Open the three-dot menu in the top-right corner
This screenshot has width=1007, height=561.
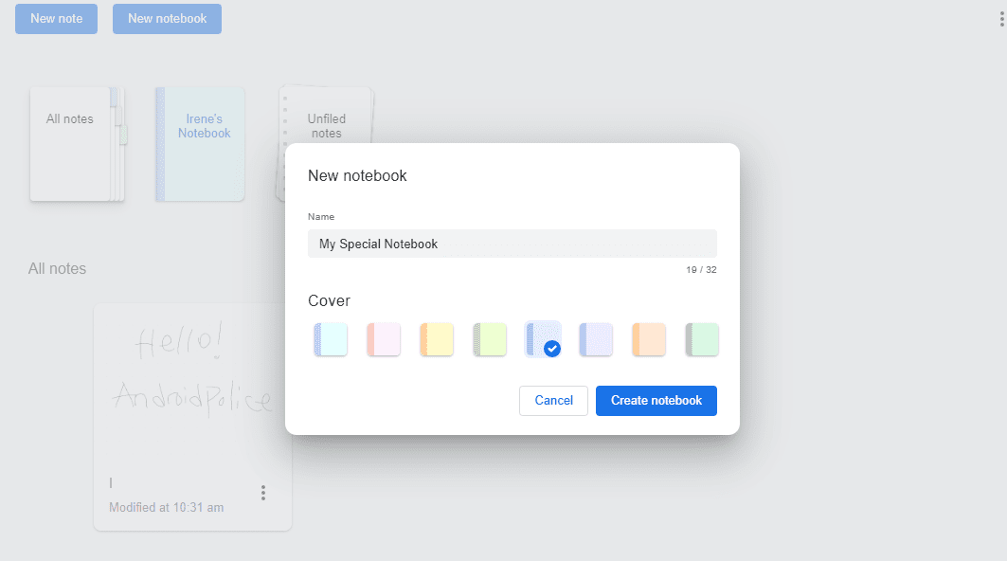(1001, 19)
